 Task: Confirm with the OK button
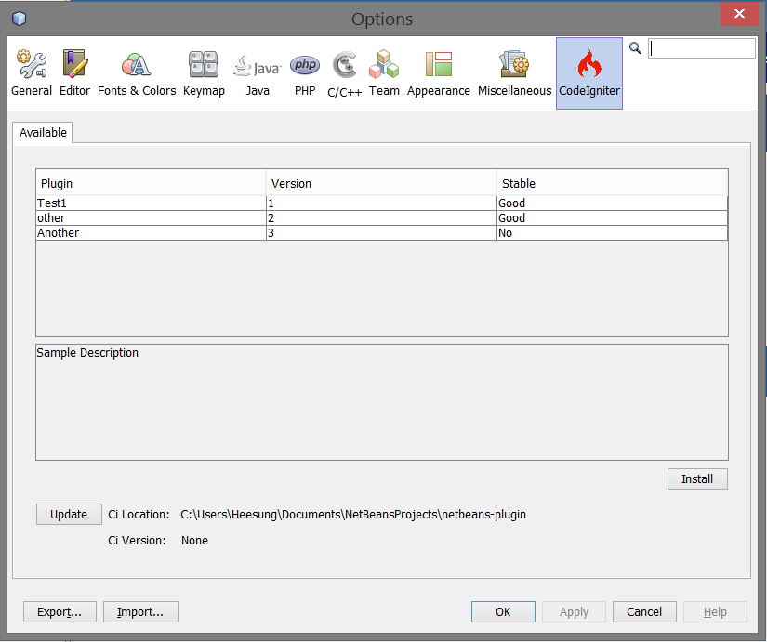click(x=503, y=611)
